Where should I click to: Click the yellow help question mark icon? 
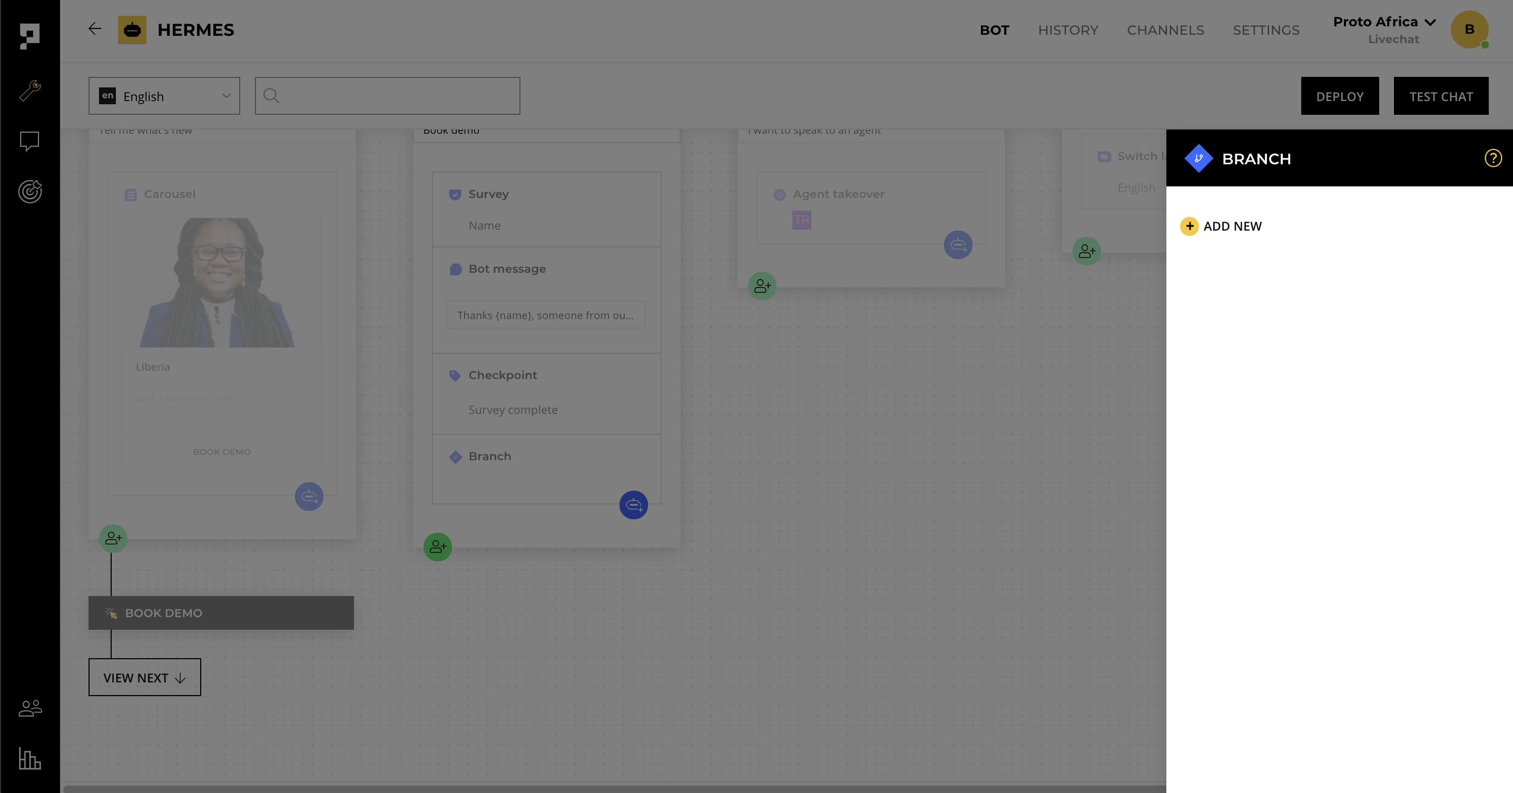(x=1492, y=158)
